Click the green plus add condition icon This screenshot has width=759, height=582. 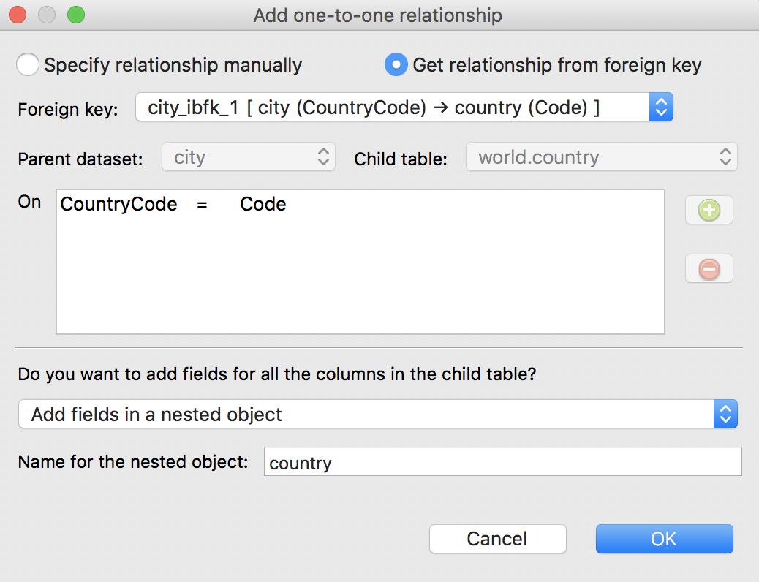point(709,210)
